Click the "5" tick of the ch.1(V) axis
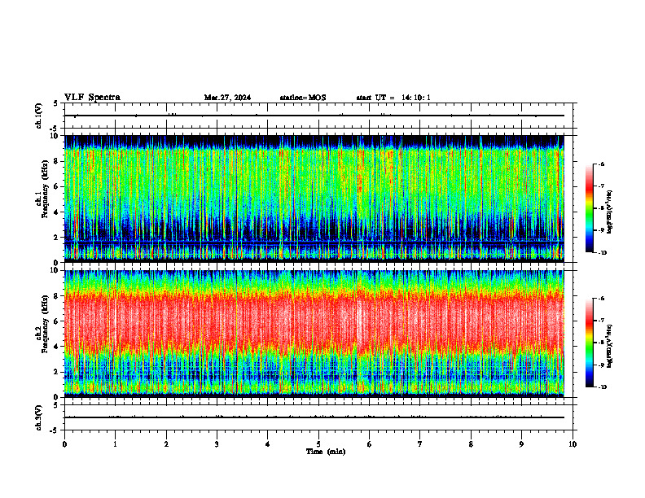Screen dimensions: 645x498 click(x=56, y=103)
